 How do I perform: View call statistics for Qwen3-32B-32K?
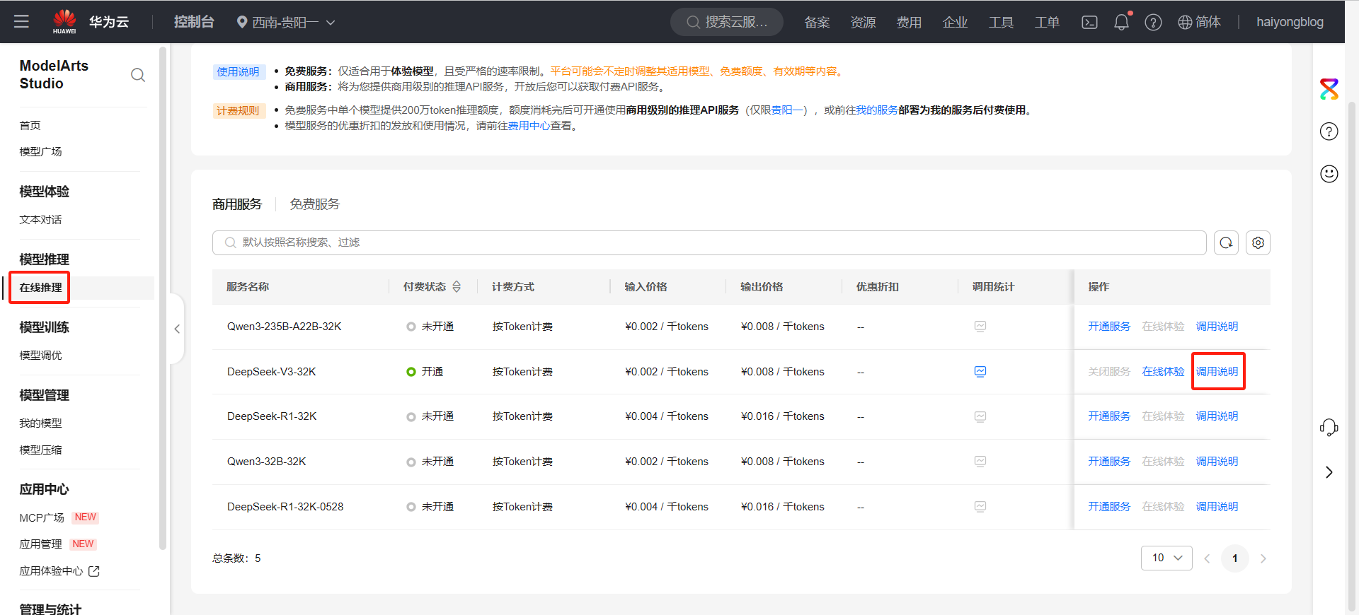980,462
